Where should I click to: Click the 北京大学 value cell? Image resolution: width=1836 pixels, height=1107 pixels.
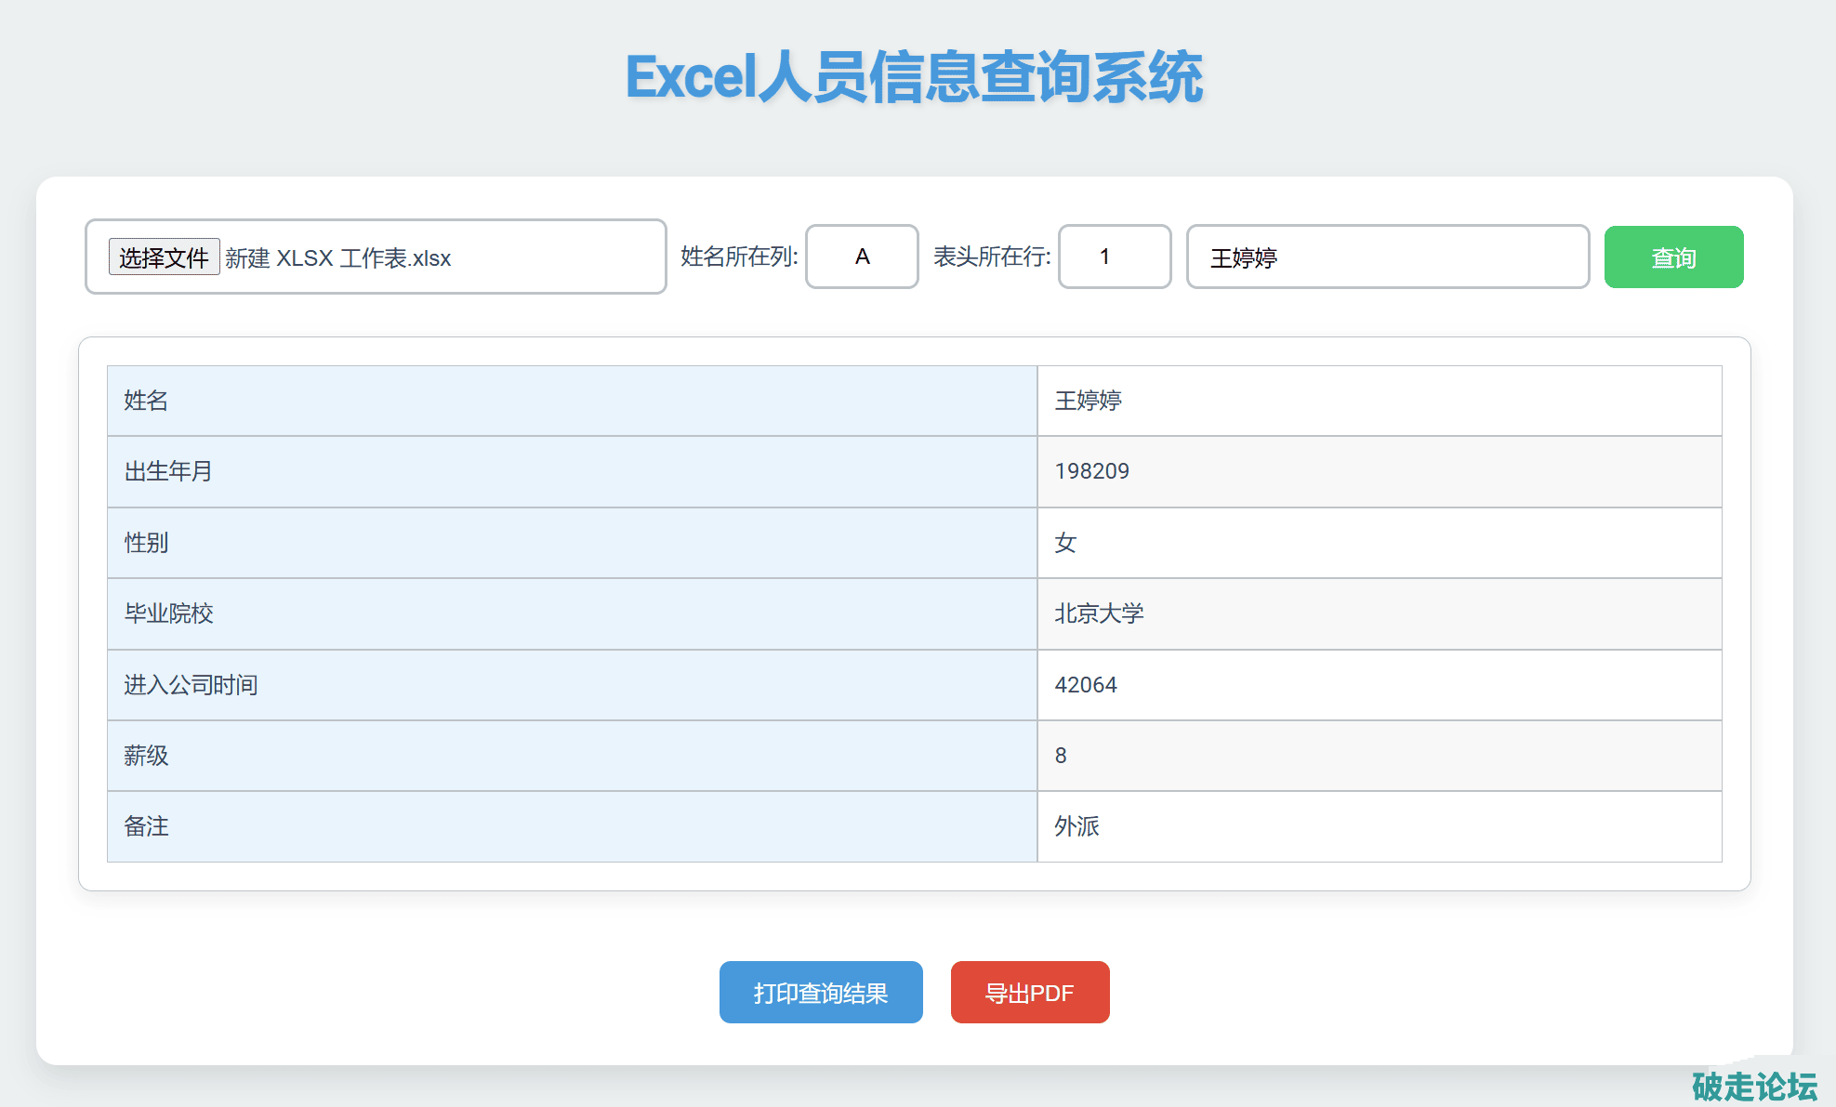1099,613
